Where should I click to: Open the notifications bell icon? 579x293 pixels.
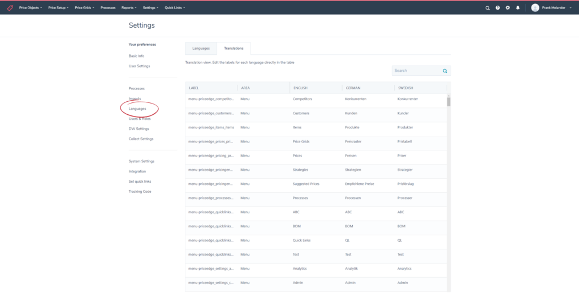click(x=517, y=8)
